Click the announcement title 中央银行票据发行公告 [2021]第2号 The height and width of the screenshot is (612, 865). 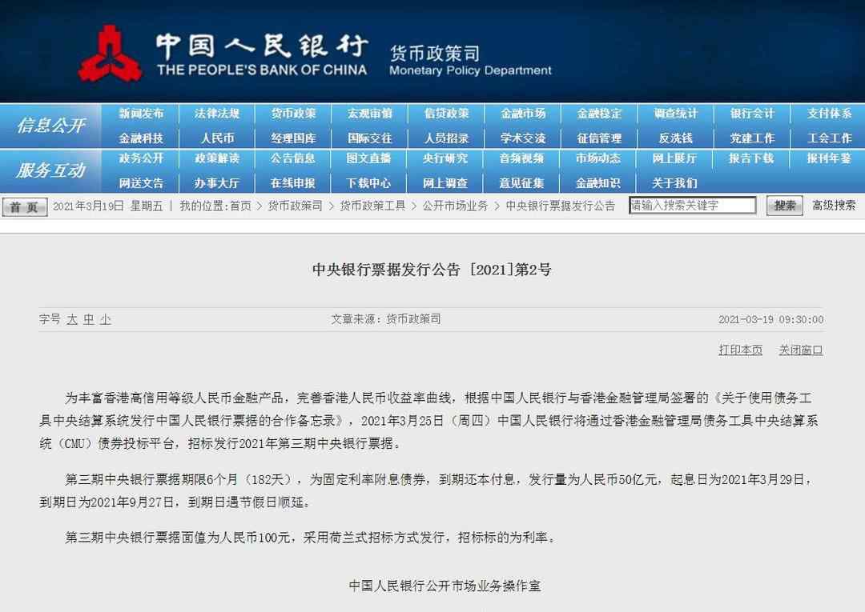click(432, 270)
